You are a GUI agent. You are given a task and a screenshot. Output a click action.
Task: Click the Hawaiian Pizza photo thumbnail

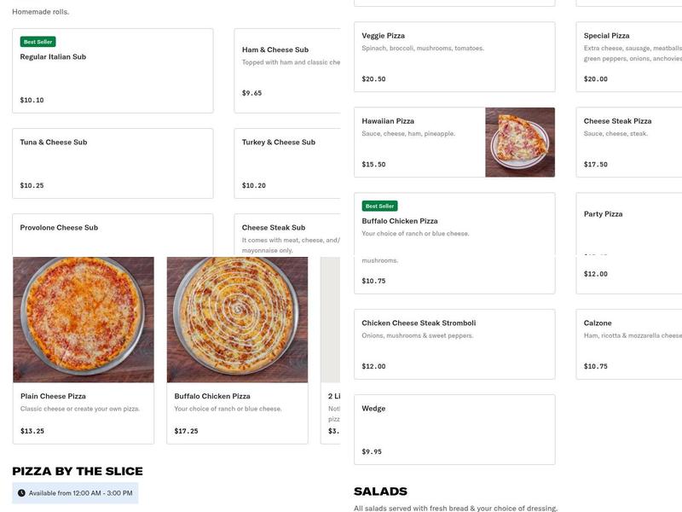pos(520,142)
